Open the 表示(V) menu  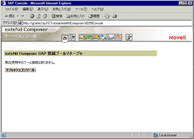(43, 9)
